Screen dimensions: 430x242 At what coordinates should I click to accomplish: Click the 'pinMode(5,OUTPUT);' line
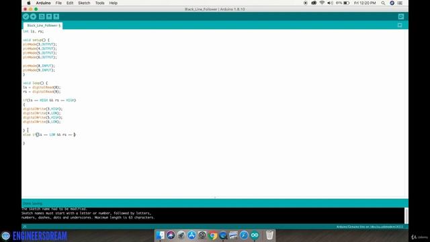click(x=40, y=52)
